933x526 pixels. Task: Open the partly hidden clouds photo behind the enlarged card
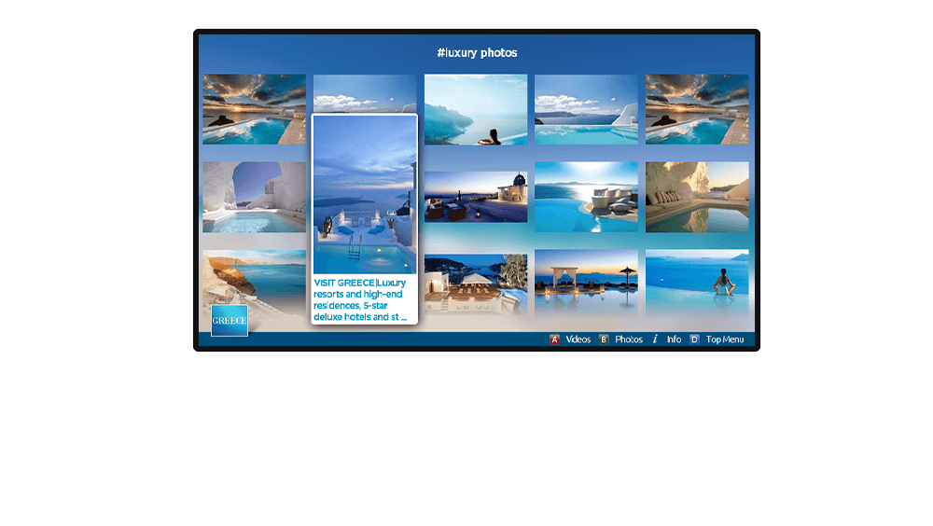point(365,93)
